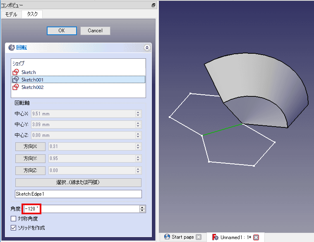Viewport: 314px width, 242px height.
Task: Adjust the 方向Z spinner arrows
Action: pos(138,170)
